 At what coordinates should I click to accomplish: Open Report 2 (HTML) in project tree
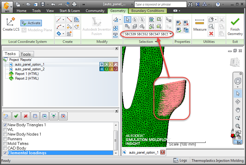click(27, 78)
